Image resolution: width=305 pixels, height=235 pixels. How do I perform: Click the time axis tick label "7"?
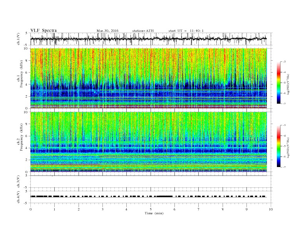[199, 209]
